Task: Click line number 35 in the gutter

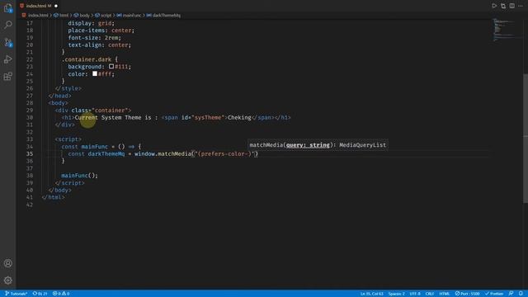Action: (30, 153)
